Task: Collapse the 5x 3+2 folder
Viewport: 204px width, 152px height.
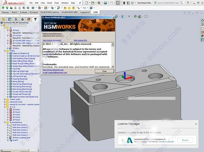Action: pos(5,107)
